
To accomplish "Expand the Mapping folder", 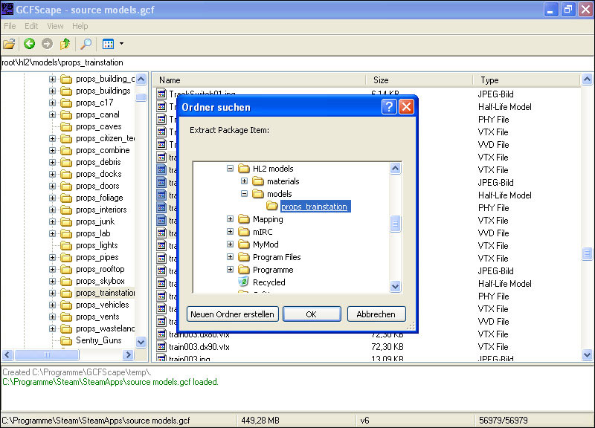I will pos(230,219).
